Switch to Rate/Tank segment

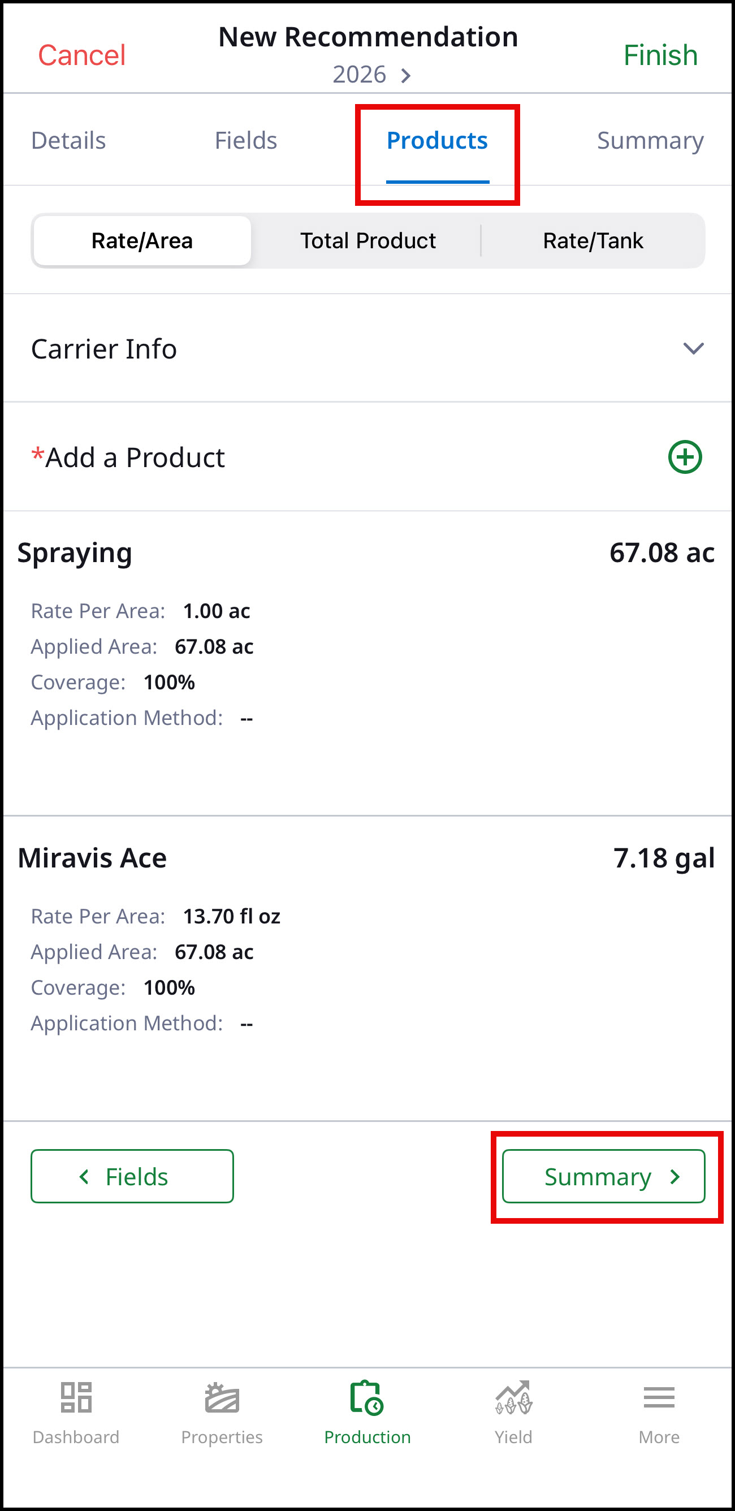(x=593, y=240)
